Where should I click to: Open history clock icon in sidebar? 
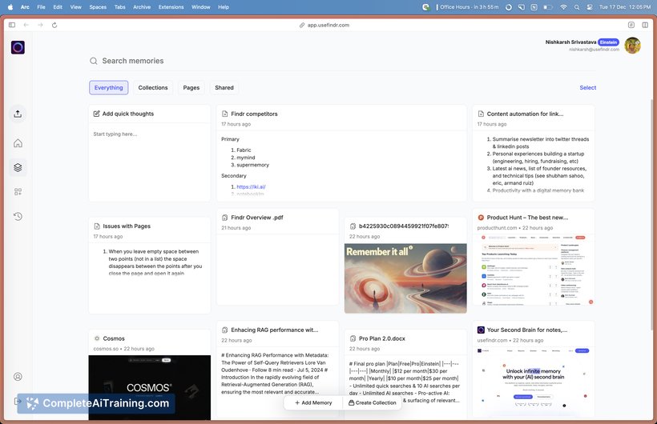[18, 216]
